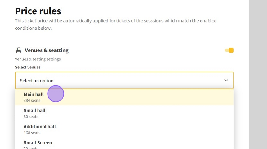Image resolution: width=267 pixels, height=149 pixels.
Task: Click the 168 seats caption under Additional hall
Action: pyautogui.click(x=32, y=133)
